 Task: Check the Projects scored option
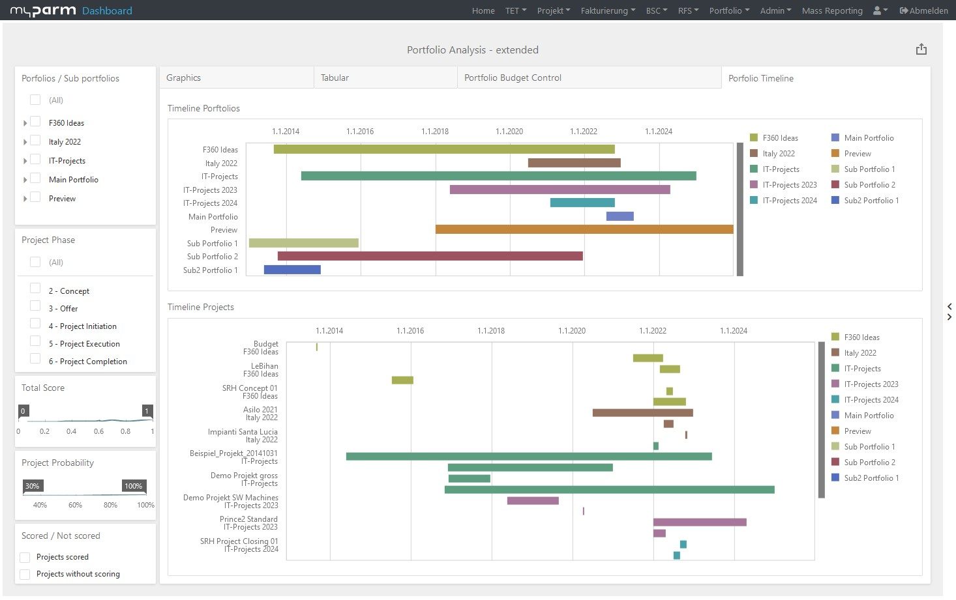[x=25, y=557]
